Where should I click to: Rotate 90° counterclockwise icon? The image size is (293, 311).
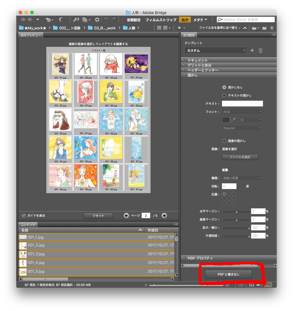[107, 19]
